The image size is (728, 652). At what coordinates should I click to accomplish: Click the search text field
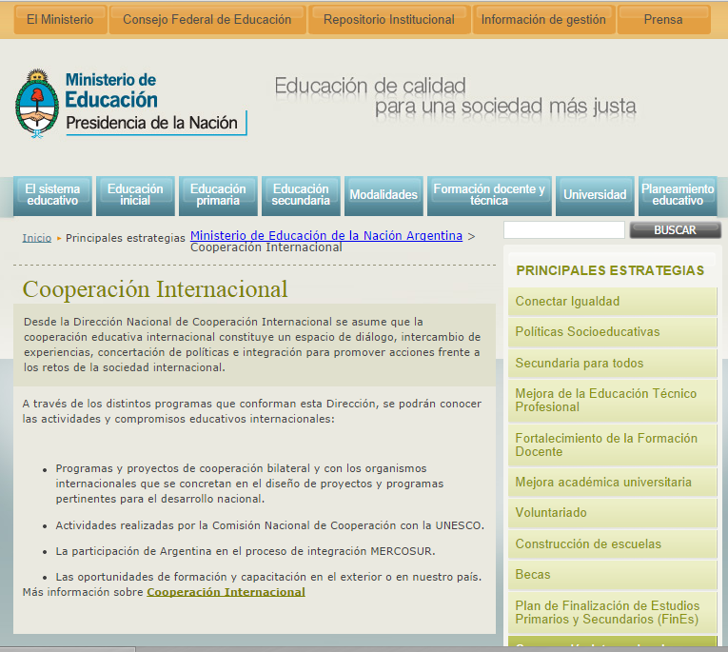click(x=563, y=230)
